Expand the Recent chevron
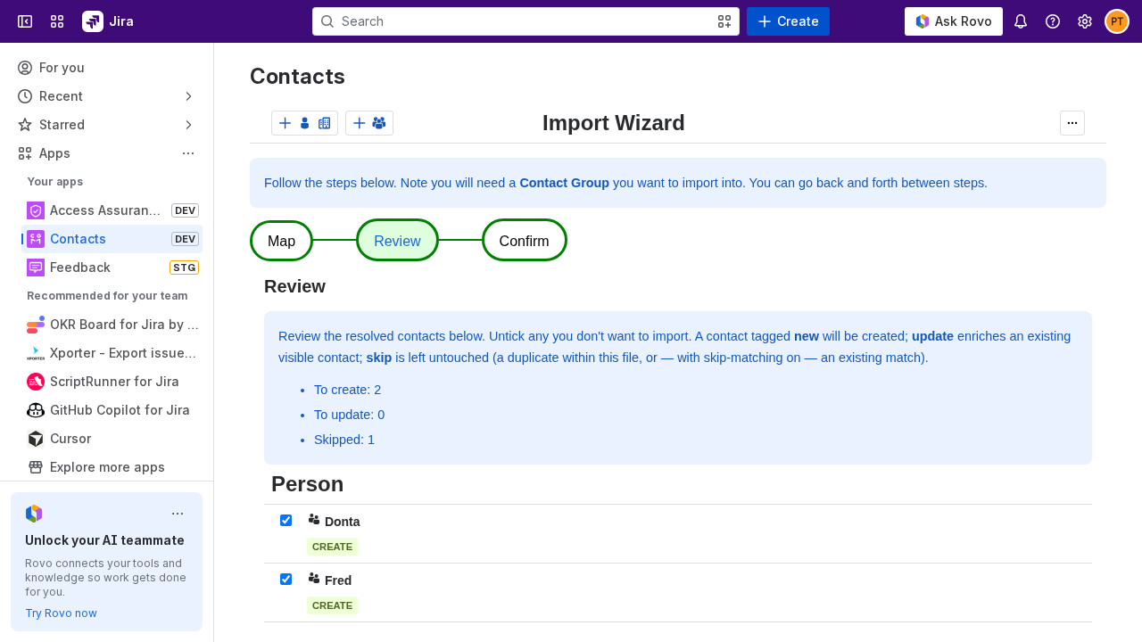1142x642 pixels. coord(188,96)
